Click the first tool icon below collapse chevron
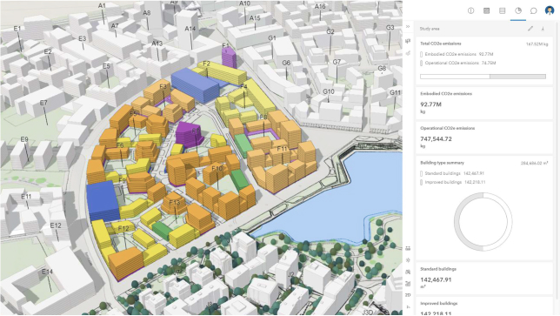 pos(408,41)
